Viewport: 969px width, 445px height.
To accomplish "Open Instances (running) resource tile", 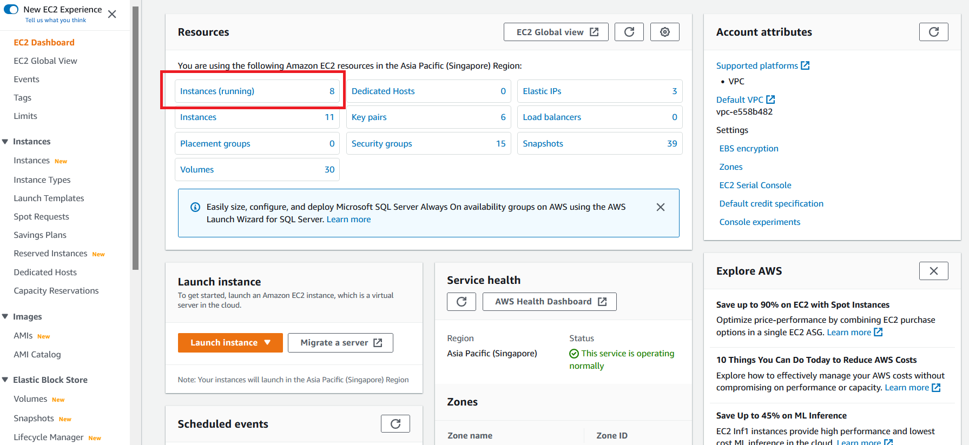I will tap(257, 91).
